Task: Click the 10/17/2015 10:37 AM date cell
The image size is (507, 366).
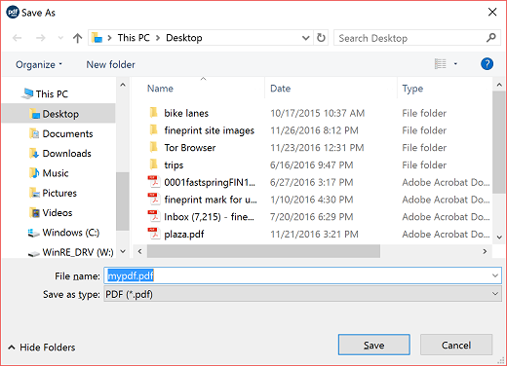Action: (317, 113)
